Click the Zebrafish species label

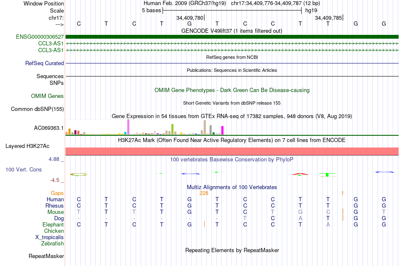tap(52, 244)
